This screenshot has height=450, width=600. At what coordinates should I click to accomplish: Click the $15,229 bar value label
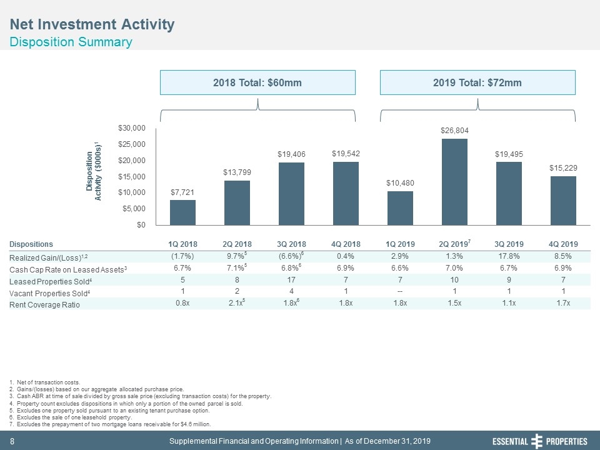click(x=563, y=167)
